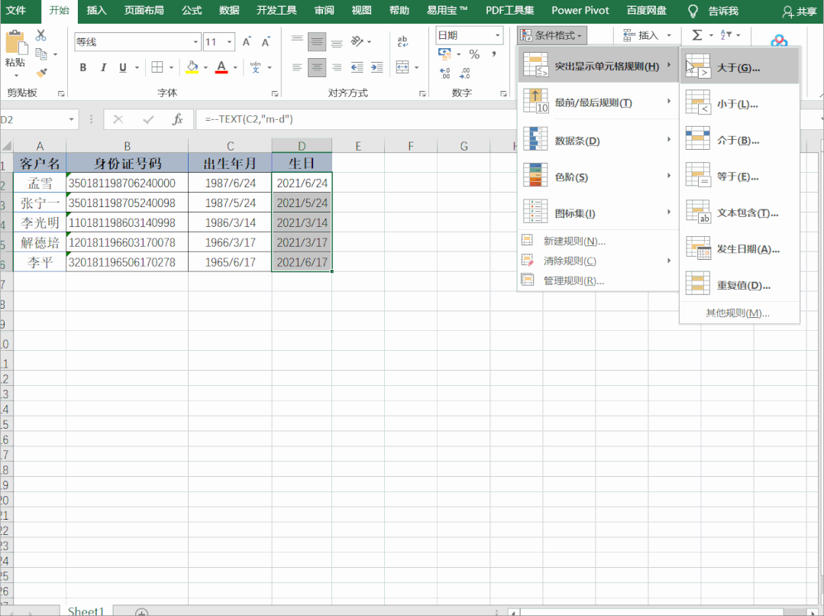Click Increase Decimal icon

[x=444, y=73]
